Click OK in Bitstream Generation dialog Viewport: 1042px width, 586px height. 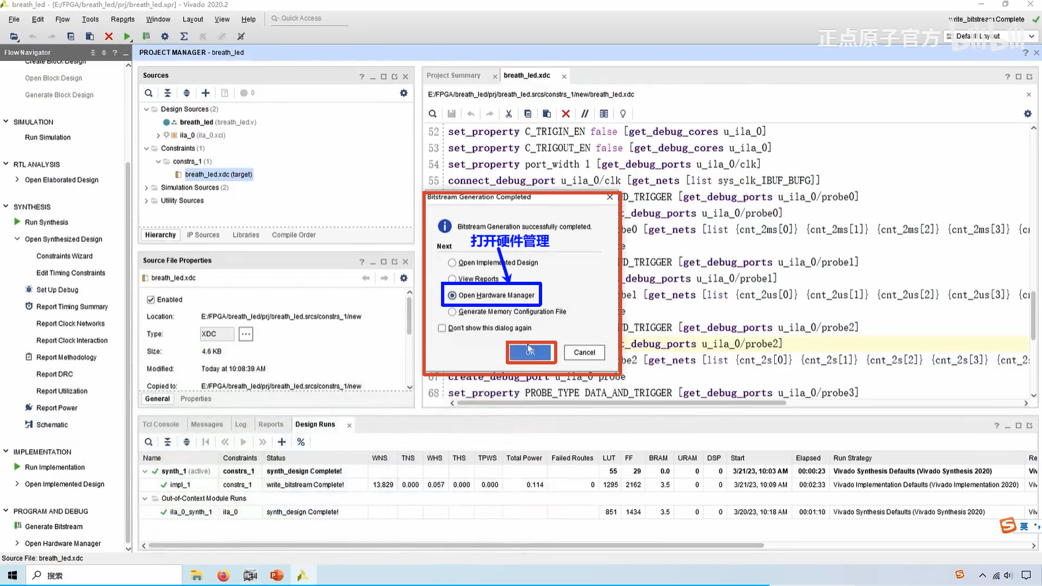[x=530, y=352]
